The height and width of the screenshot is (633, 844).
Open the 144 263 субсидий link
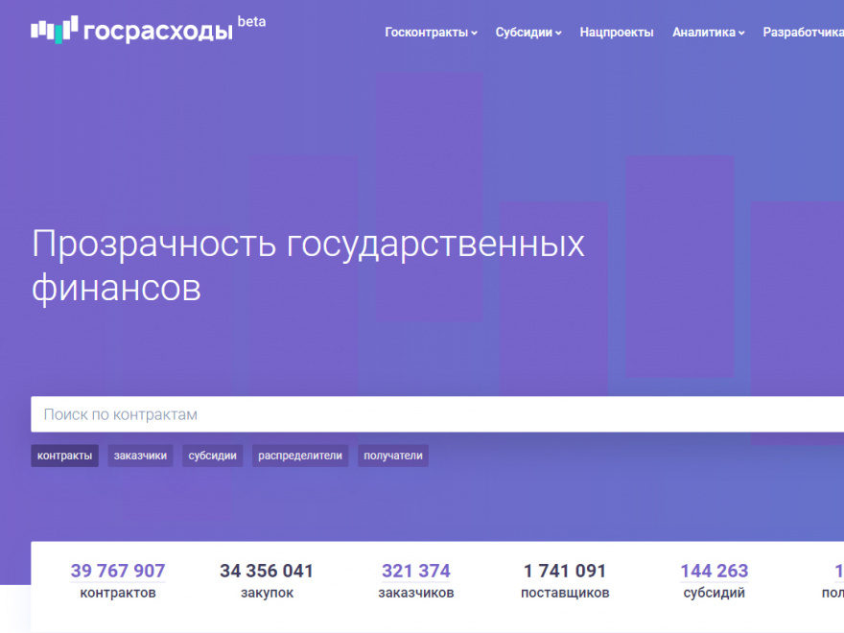715,571
